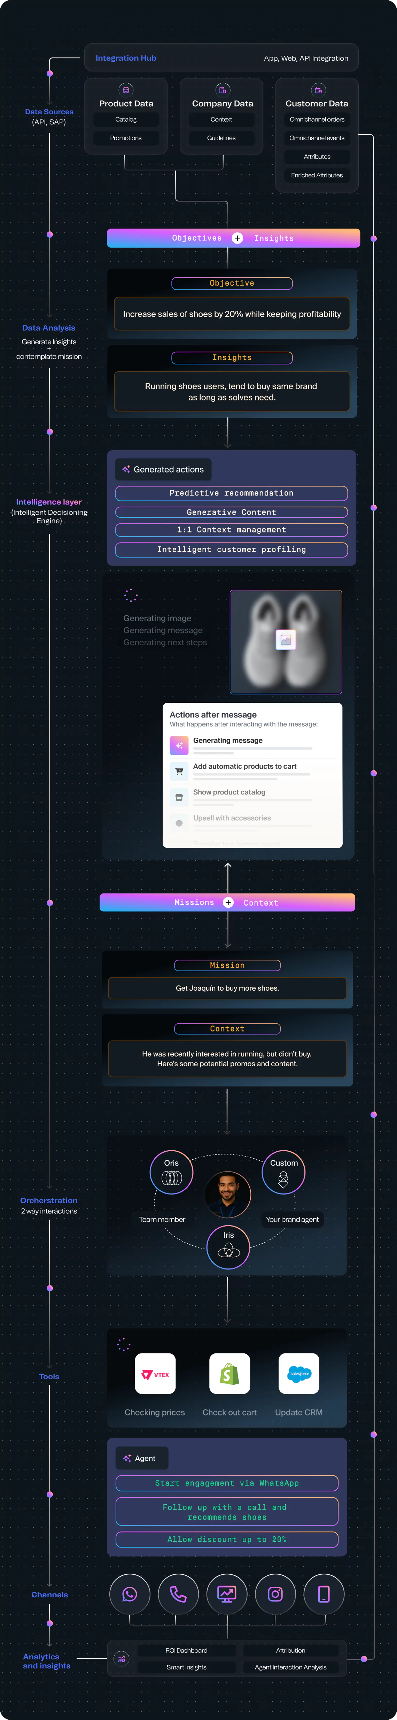Select the Instagram channel icon

275,1595
